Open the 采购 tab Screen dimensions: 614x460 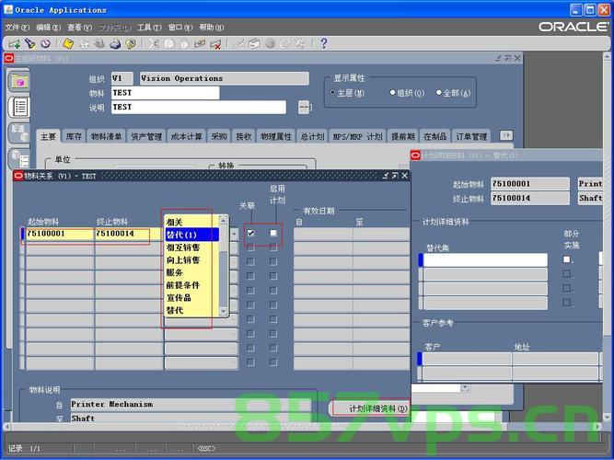click(x=219, y=136)
